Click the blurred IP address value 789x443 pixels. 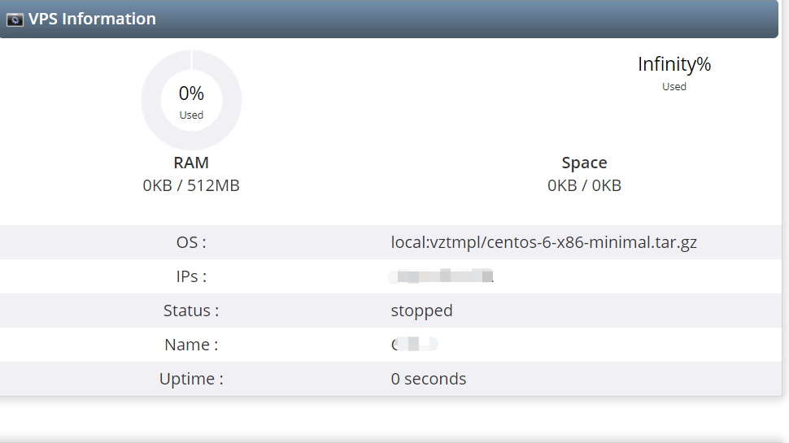point(442,276)
